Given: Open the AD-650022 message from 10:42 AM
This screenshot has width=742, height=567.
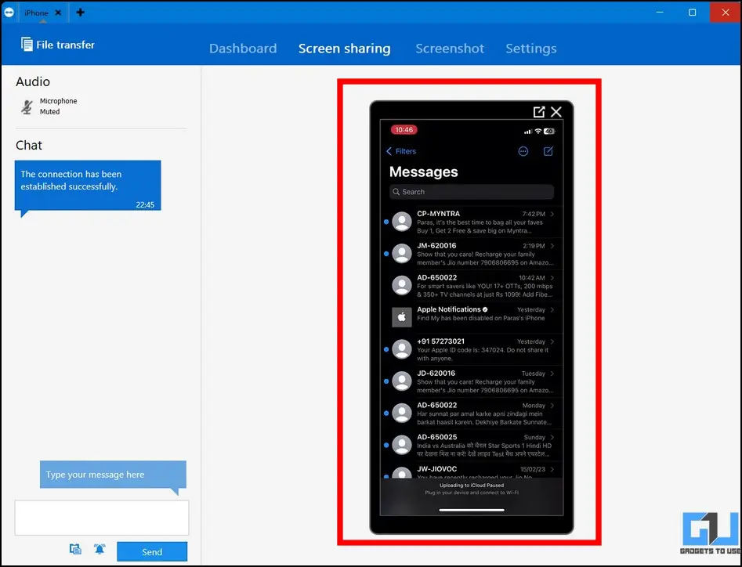Looking at the screenshot, I should click(x=472, y=286).
